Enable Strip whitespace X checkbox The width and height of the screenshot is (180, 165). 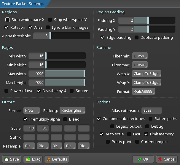(8, 20)
